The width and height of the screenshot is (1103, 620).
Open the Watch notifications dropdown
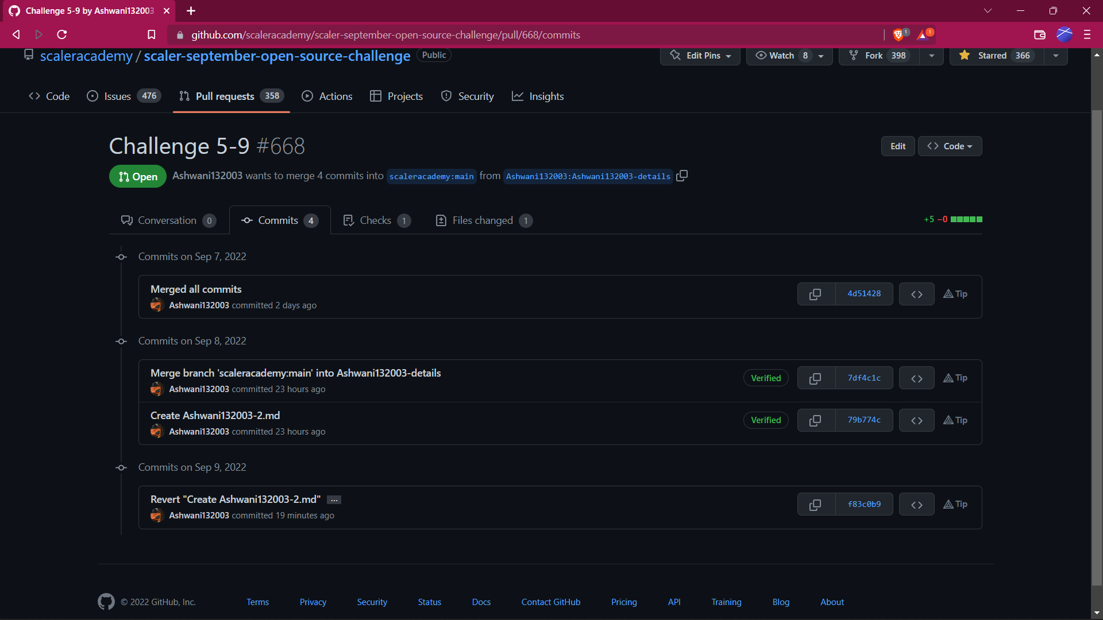point(789,56)
